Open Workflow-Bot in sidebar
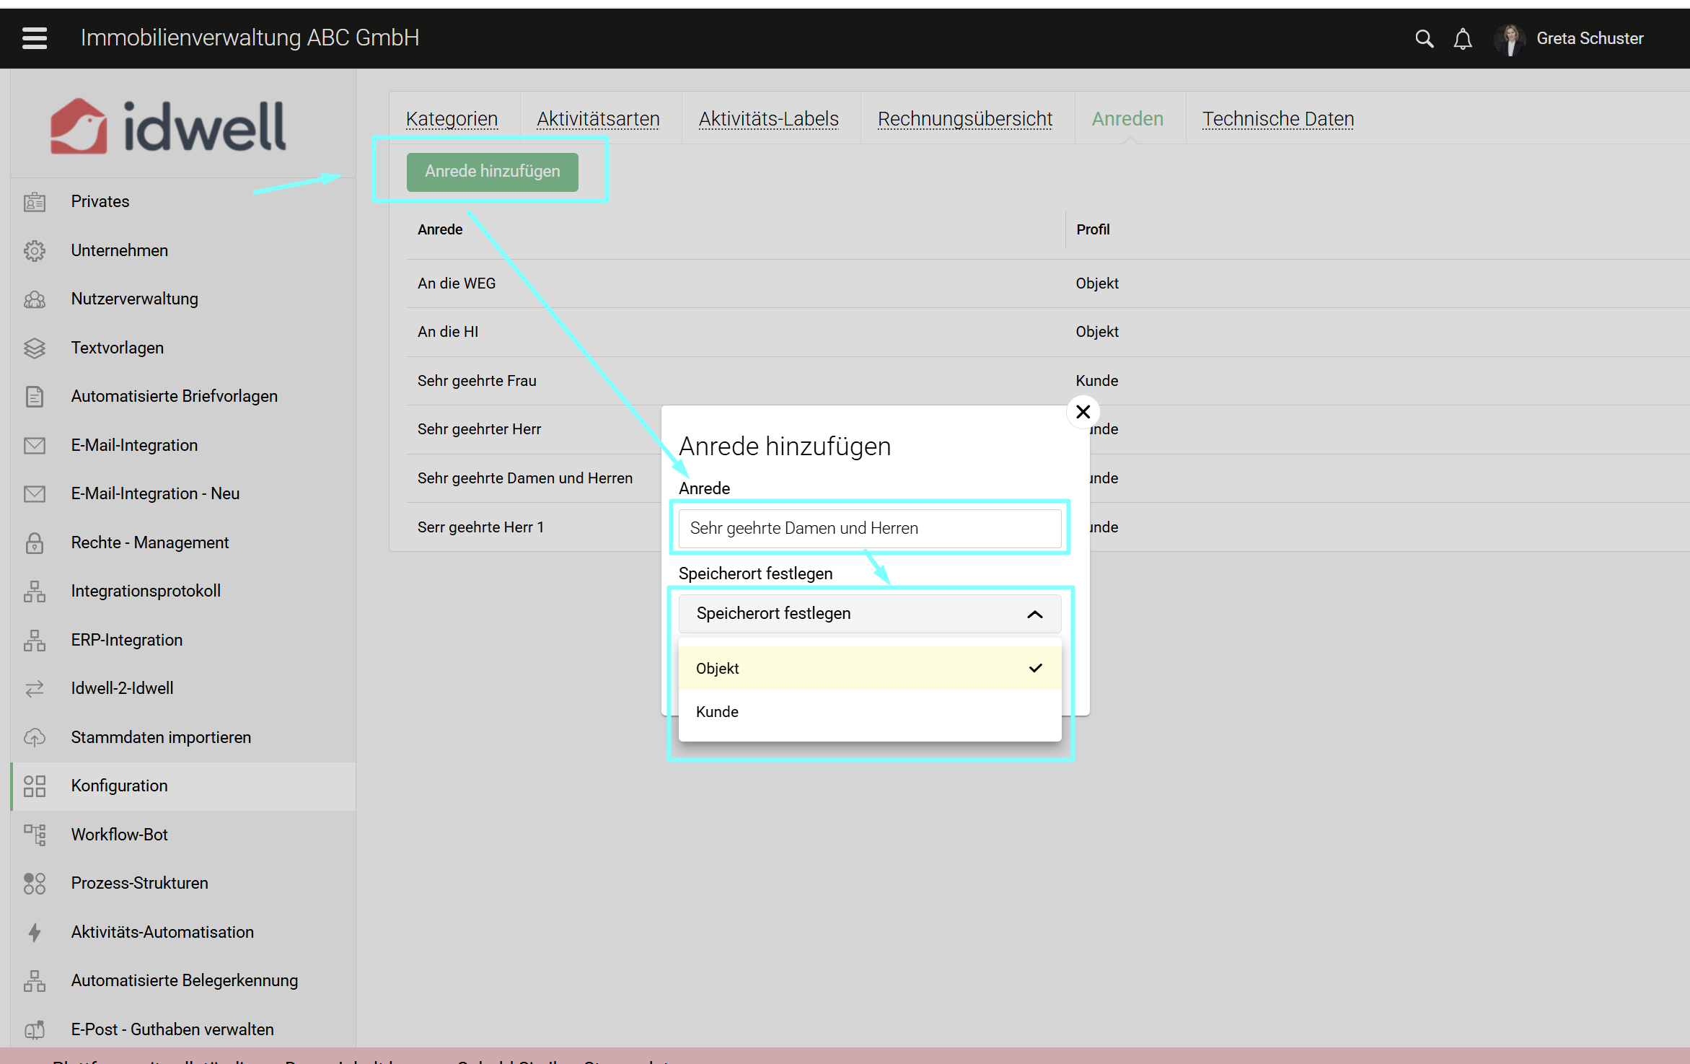Viewport: 1690px width, 1064px height. [119, 835]
